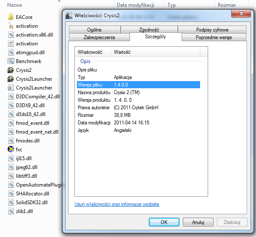Switch to the Zabezpieczenia tab
256x237 pixels.
[99, 37]
